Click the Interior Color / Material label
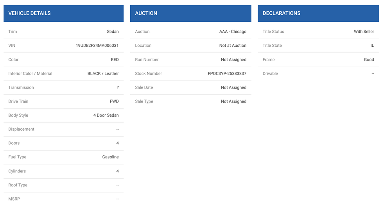 30,74
